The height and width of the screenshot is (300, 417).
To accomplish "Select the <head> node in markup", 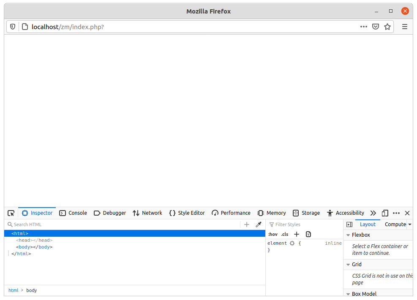I will pyautogui.click(x=34, y=240).
